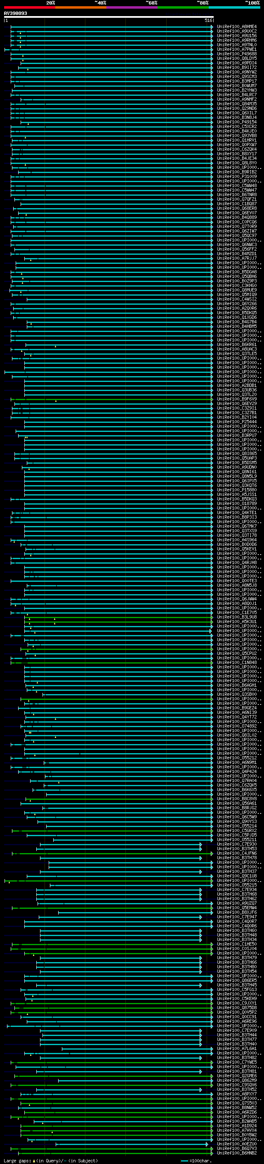The height and width of the screenshot is (1164, 264).
Task: Open the UniRef100_A8N5J8 hit
Action: (x=237, y=585)
